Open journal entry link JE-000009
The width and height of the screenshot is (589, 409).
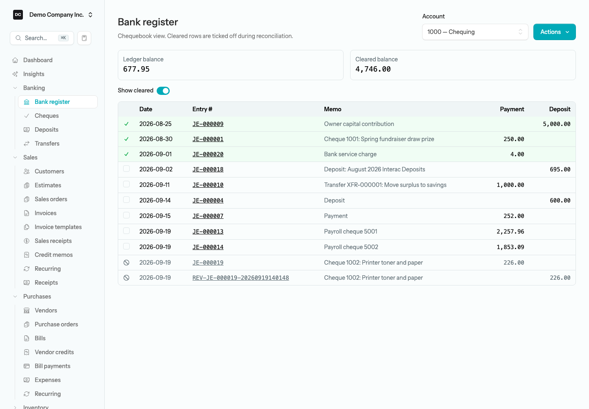(x=208, y=124)
